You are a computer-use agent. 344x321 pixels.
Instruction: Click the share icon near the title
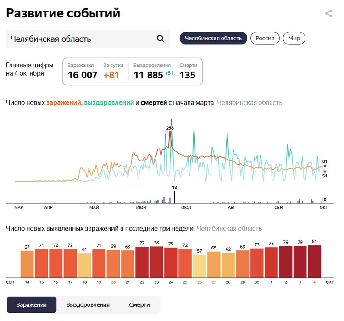pyautogui.click(x=328, y=13)
